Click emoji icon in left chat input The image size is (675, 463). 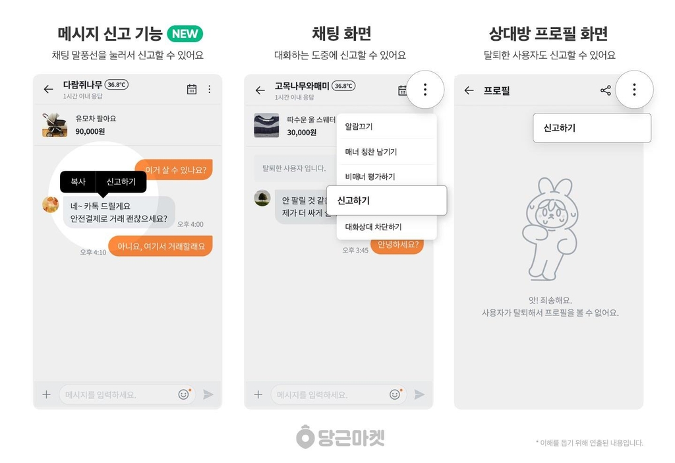coord(184,394)
